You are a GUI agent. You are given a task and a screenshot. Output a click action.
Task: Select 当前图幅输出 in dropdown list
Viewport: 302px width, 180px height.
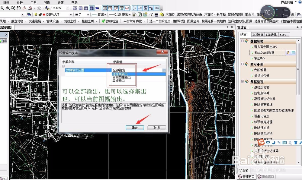coord(139,77)
